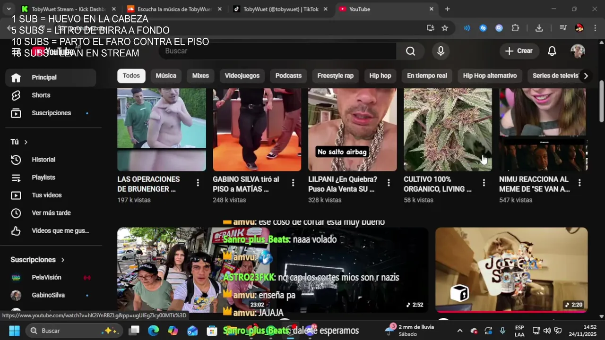Open media control playlist icon
This screenshot has height=340, width=605.
pos(563,28)
